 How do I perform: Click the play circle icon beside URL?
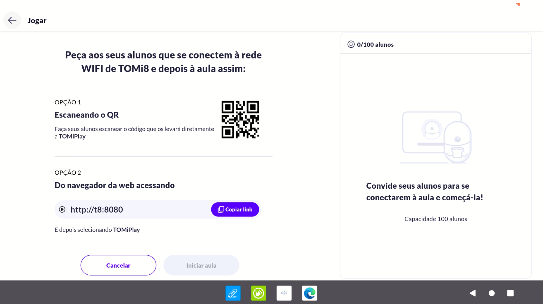[62, 210]
